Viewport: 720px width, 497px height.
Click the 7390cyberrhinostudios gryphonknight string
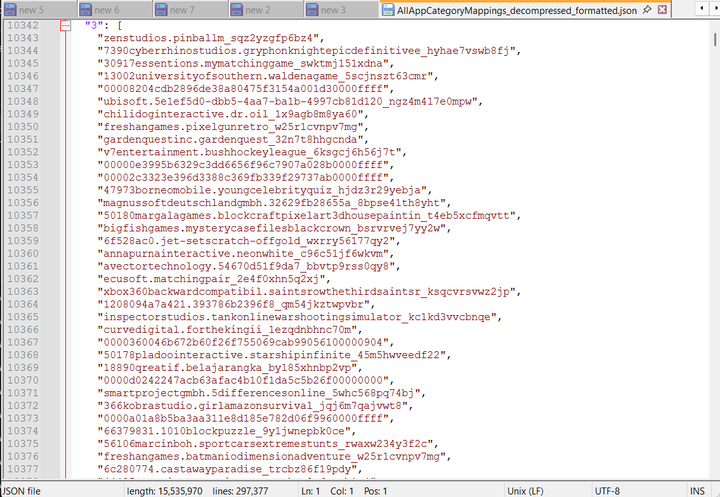click(x=306, y=51)
